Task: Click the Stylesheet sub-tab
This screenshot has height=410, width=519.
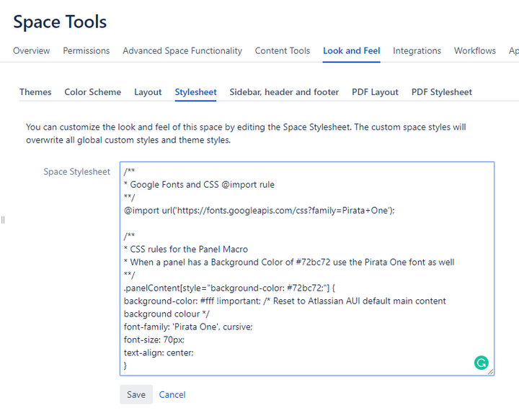Action: (195, 92)
